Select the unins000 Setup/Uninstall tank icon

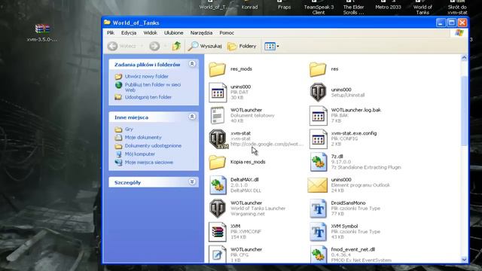click(x=318, y=92)
